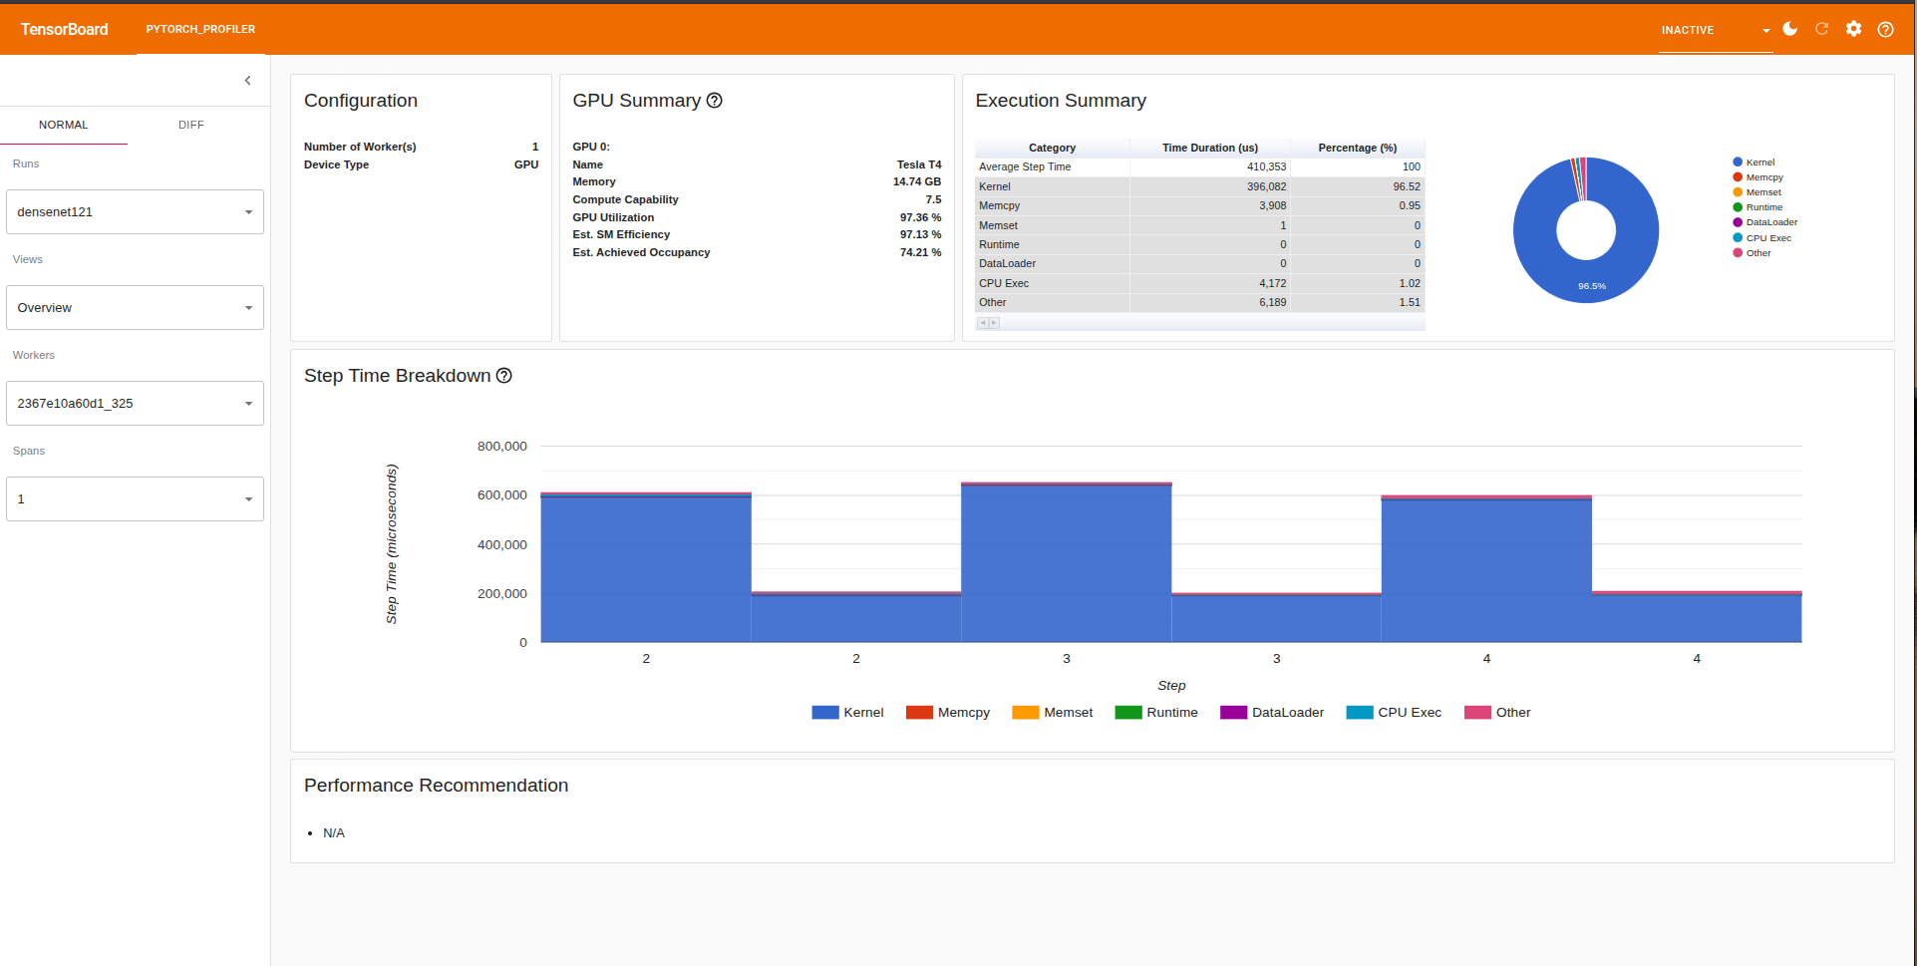Open the Workers dropdown
Viewport: 1917px width, 966px height.
coord(135,403)
